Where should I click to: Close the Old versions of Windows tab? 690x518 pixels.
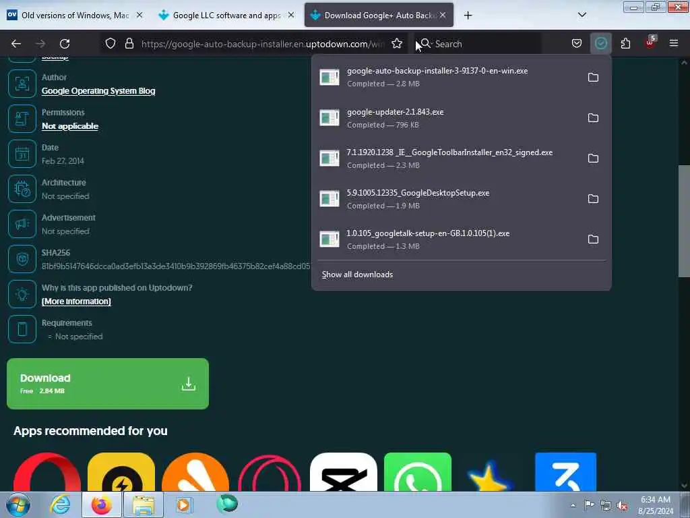[139, 15]
